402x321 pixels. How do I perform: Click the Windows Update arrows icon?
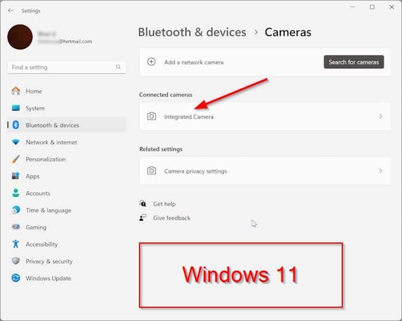pyautogui.click(x=16, y=278)
